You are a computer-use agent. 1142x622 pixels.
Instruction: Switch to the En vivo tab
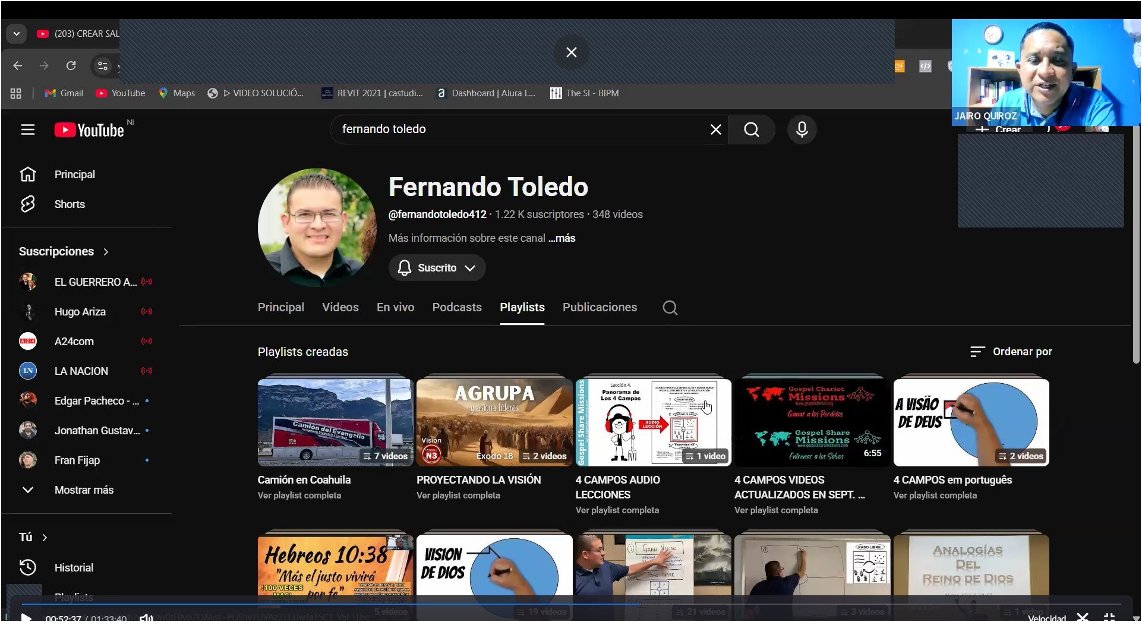396,308
